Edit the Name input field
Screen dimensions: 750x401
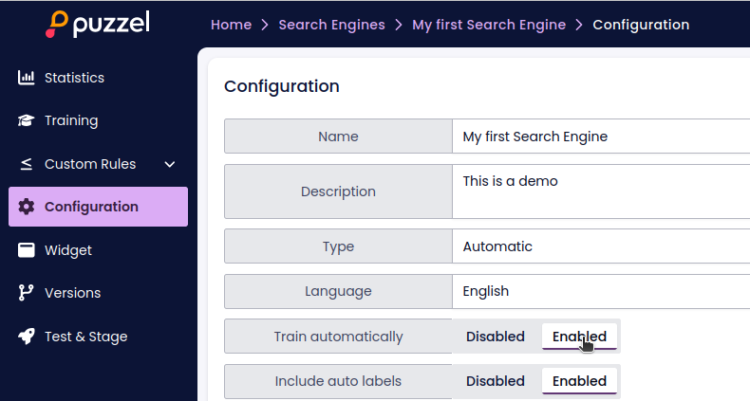(x=600, y=137)
